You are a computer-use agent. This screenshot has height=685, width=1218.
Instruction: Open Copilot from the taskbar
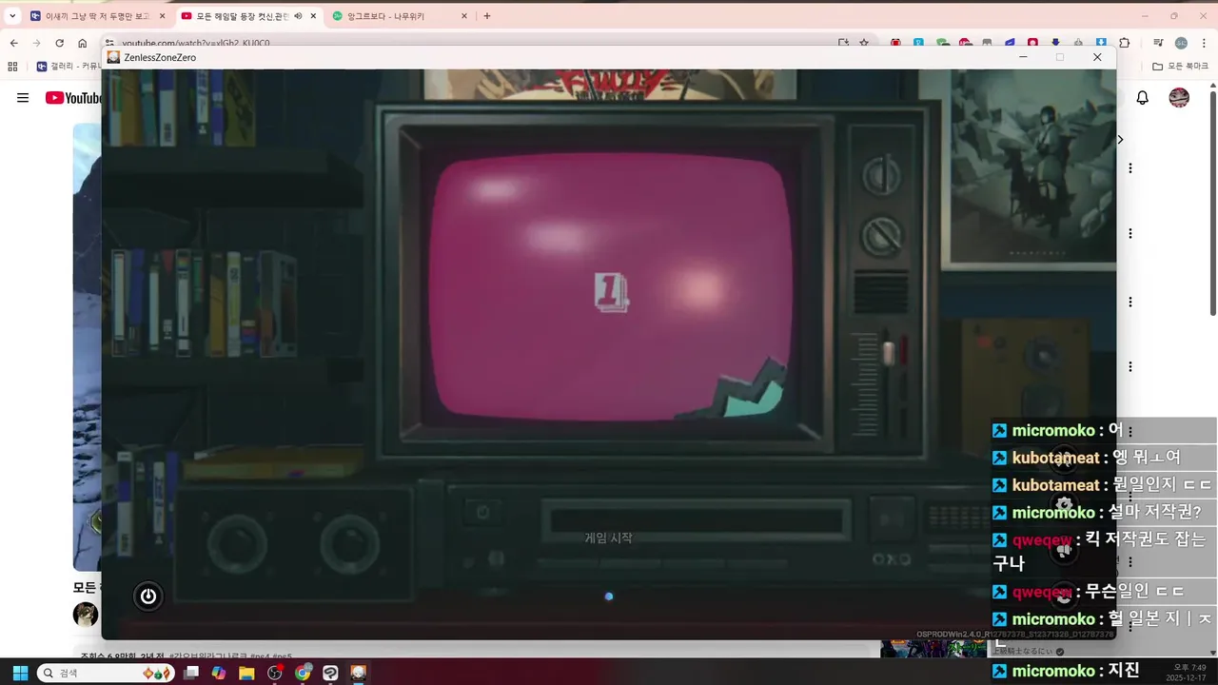point(219,673)
